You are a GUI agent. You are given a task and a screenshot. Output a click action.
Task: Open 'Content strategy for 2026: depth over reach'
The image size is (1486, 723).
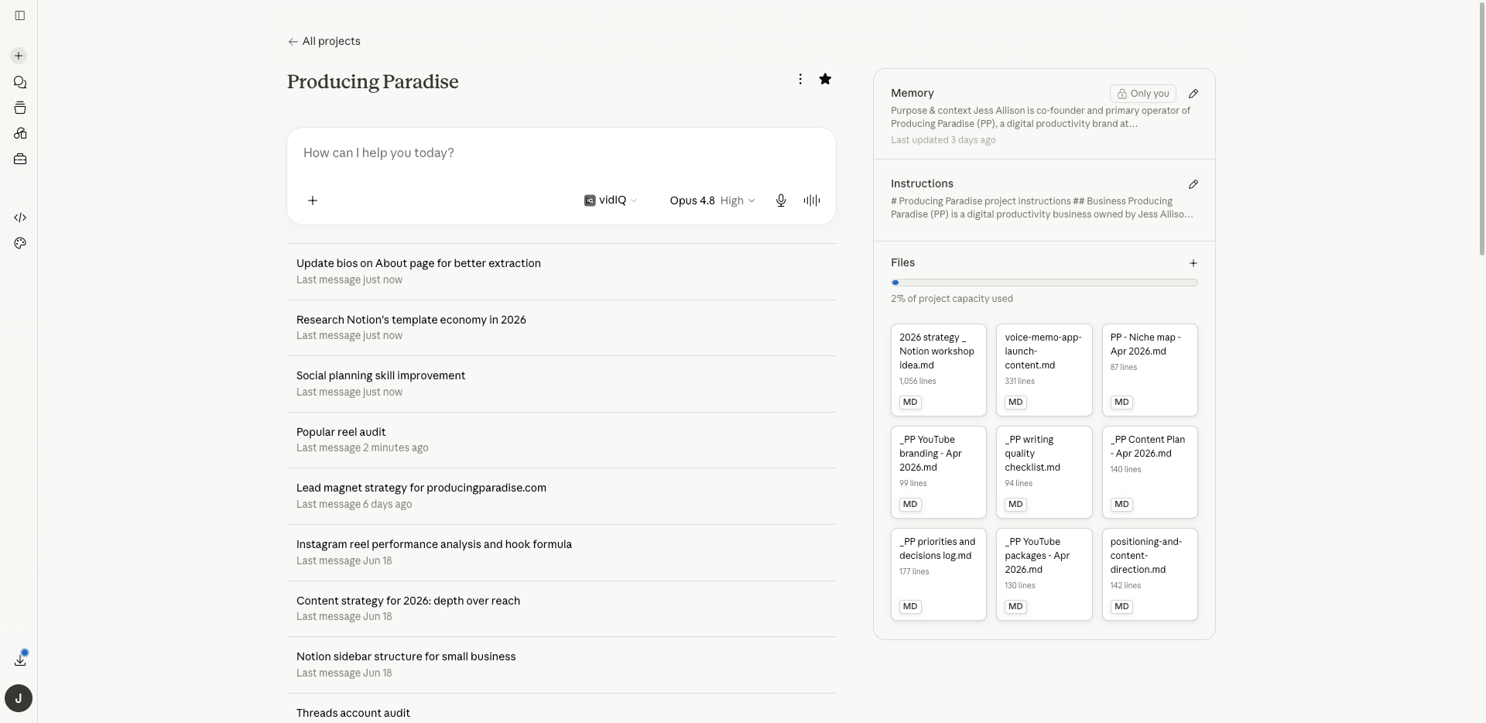pos(561,608)
